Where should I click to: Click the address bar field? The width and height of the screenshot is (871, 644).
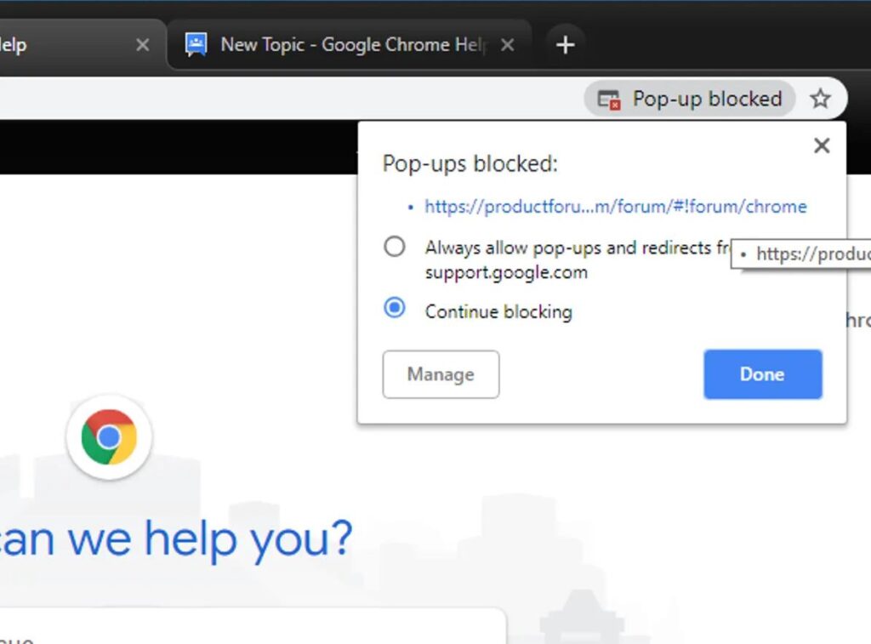[x=289, y=99]
